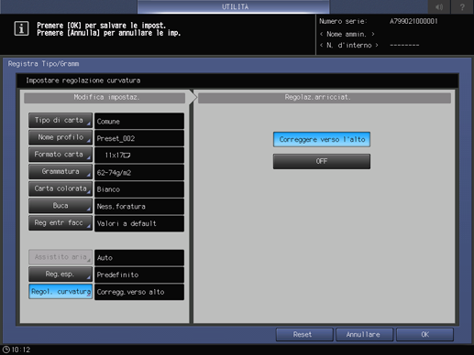
Task: Select the Regol. curvatura button
Action: tap(61, 292)
